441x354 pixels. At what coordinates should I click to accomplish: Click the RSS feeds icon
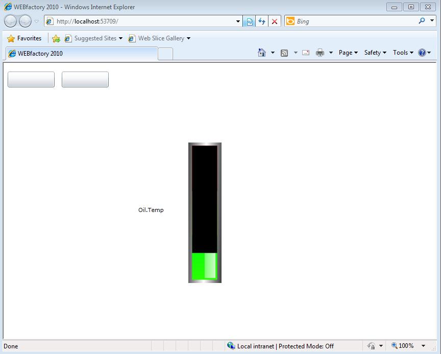tap(284, 53)
